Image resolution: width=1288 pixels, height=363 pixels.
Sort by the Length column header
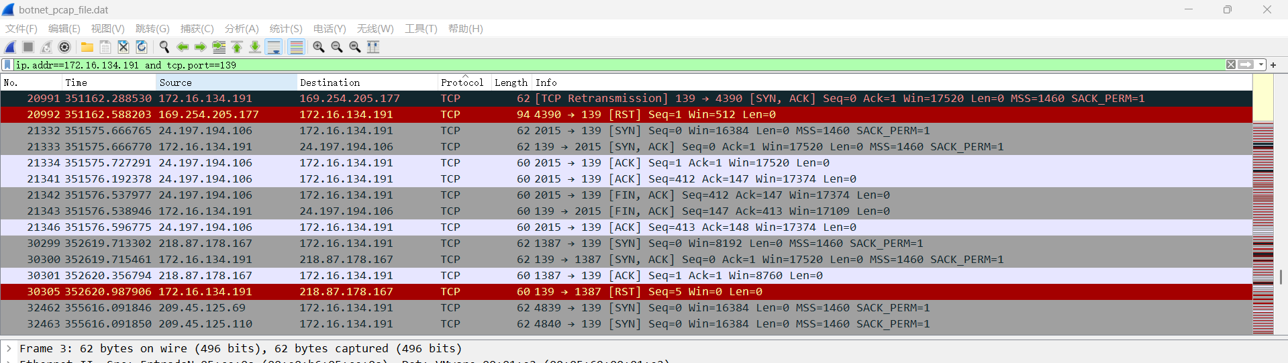coord(511,83)
